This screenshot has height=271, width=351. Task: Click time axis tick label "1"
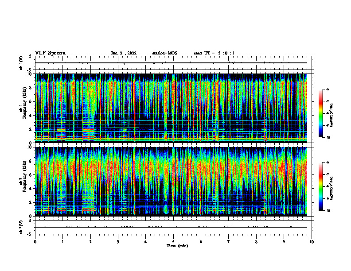point(62,242)
